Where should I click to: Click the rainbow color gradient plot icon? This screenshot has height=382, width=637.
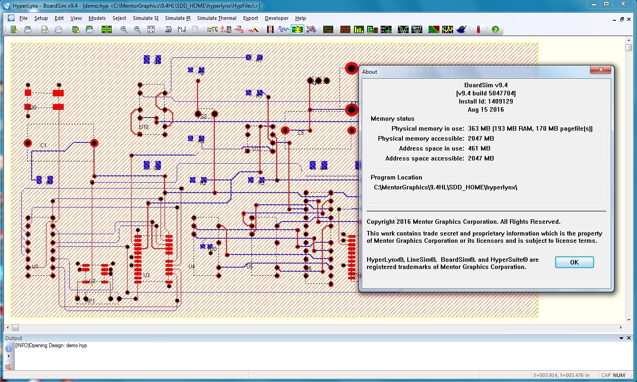[x=434, y=29]
